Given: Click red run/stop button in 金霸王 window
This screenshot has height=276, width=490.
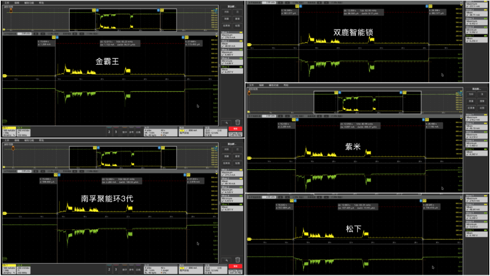Looking at the screenshot, I should point(235,129).
